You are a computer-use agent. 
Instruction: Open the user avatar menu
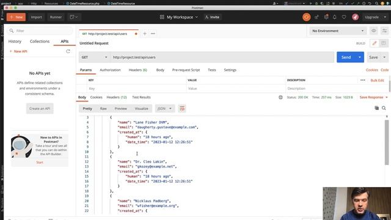pos(356,17)
